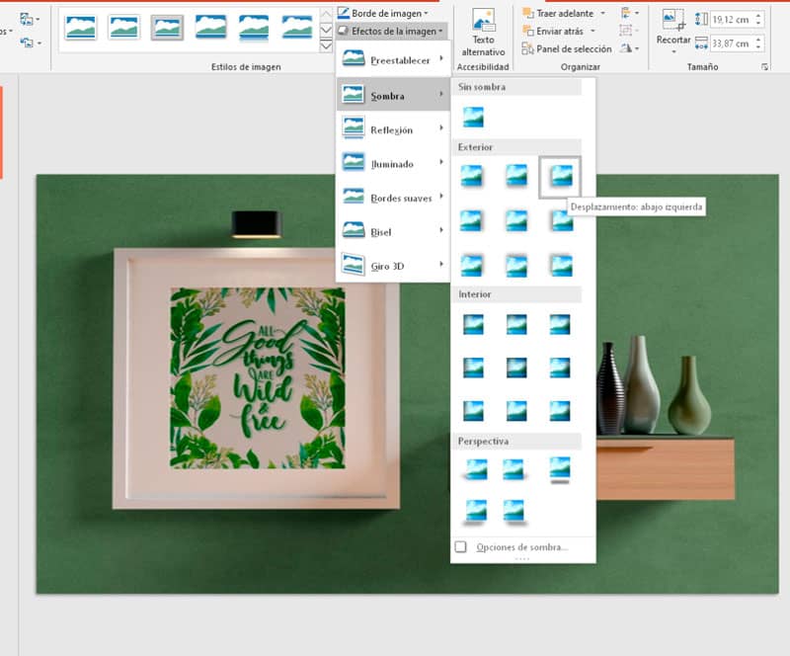Expand the picture styles gallery
Screen dimensions: 790x656
[326, 46]
